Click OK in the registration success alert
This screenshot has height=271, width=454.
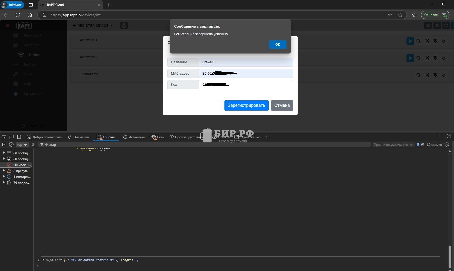click(x=278, y=45)
